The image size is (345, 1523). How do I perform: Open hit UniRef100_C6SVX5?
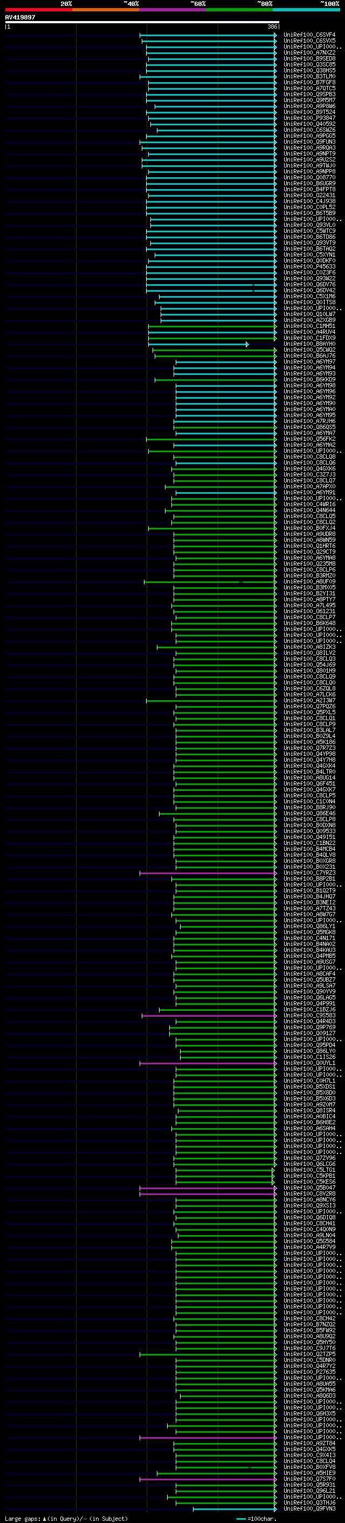[309, 41]
